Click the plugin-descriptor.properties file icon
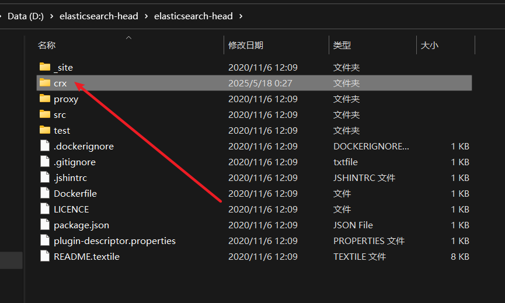 [x=45, y=240]
